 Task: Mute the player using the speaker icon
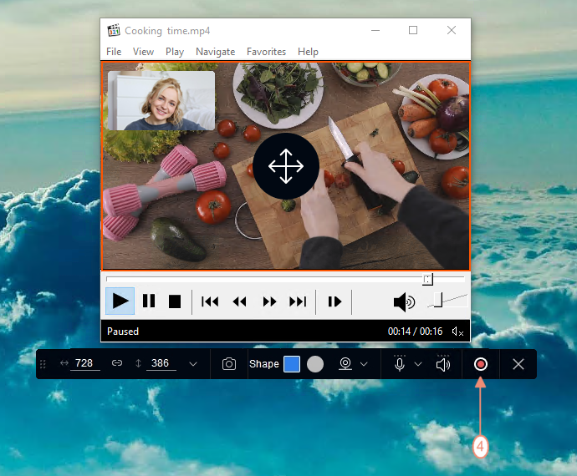click(404, 302)
